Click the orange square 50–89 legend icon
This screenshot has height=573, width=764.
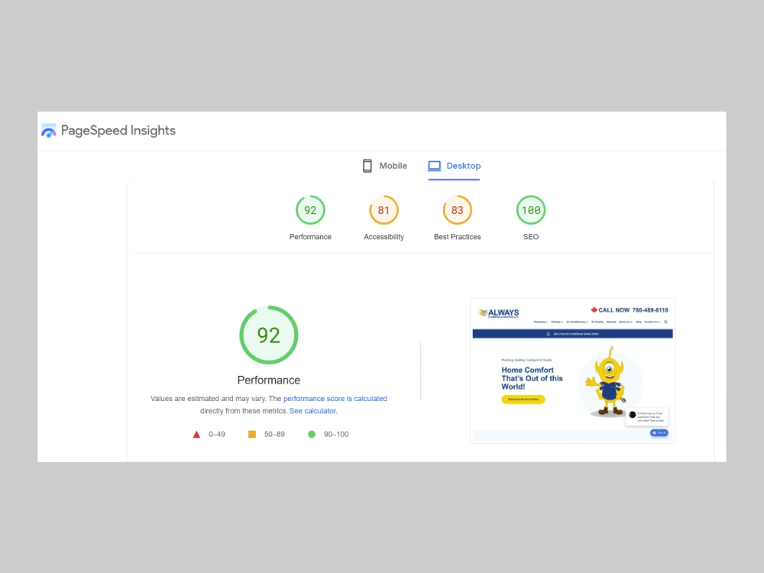point(252,434)
